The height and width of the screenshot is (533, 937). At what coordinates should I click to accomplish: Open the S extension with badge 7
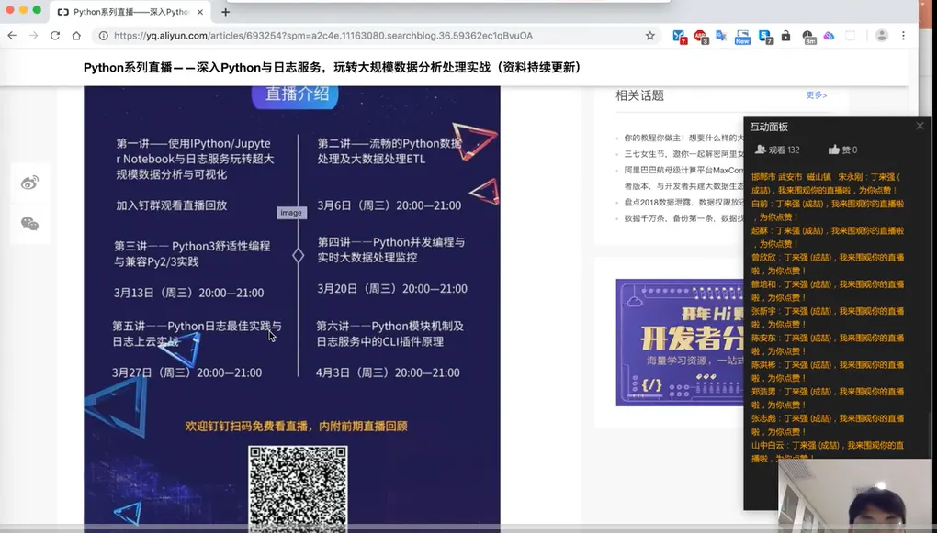(765, 37)
